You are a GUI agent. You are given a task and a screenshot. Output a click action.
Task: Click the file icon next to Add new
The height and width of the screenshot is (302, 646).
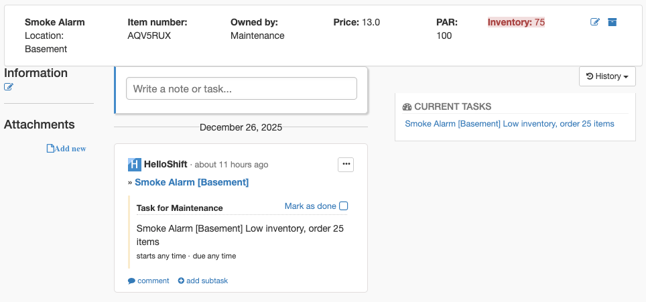50,149
